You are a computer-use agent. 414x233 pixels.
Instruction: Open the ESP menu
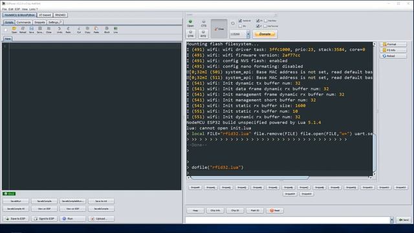point(17,9)
